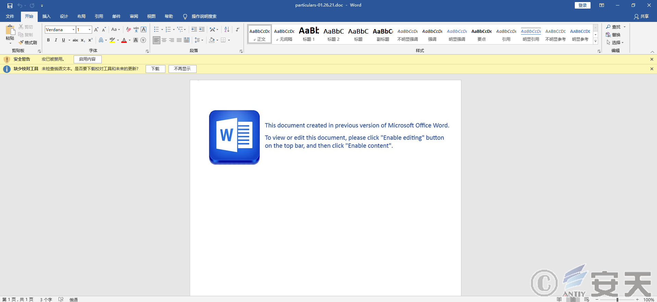Click the proofing check icon in status bar
Screen dimensions: 657x302
pos(61,299)
